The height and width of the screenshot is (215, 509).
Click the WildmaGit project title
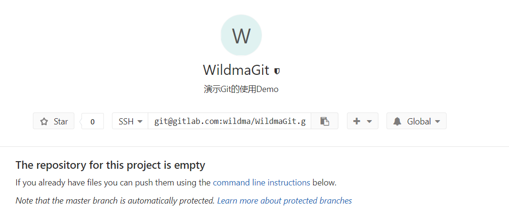click(236, 70)
